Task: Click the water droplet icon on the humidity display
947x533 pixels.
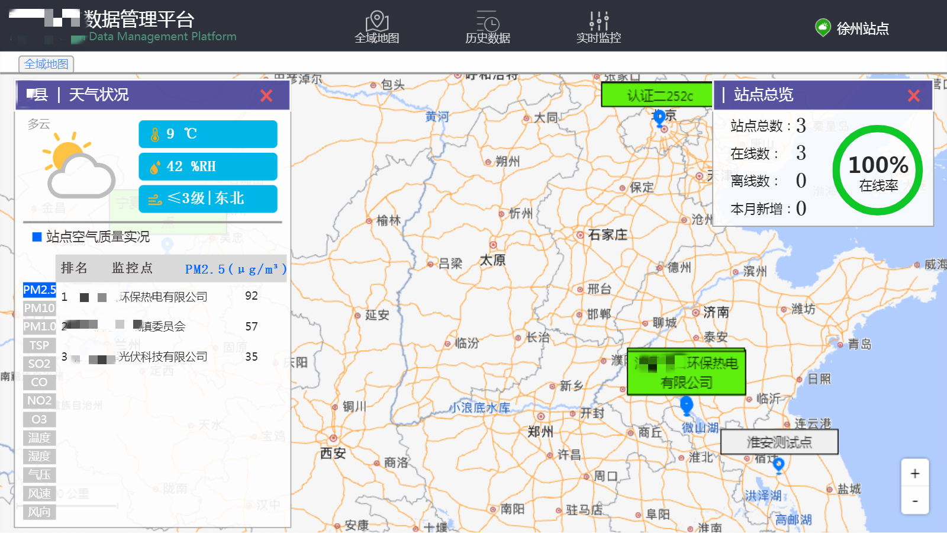Action: (x=154, y=166)
